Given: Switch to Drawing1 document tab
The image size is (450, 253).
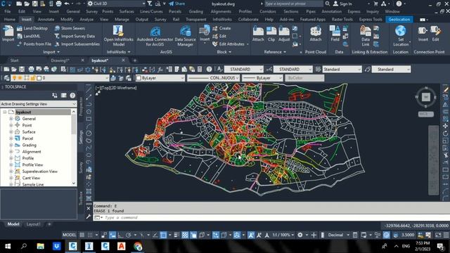Looking at the screenshot, I should point(60,60).
